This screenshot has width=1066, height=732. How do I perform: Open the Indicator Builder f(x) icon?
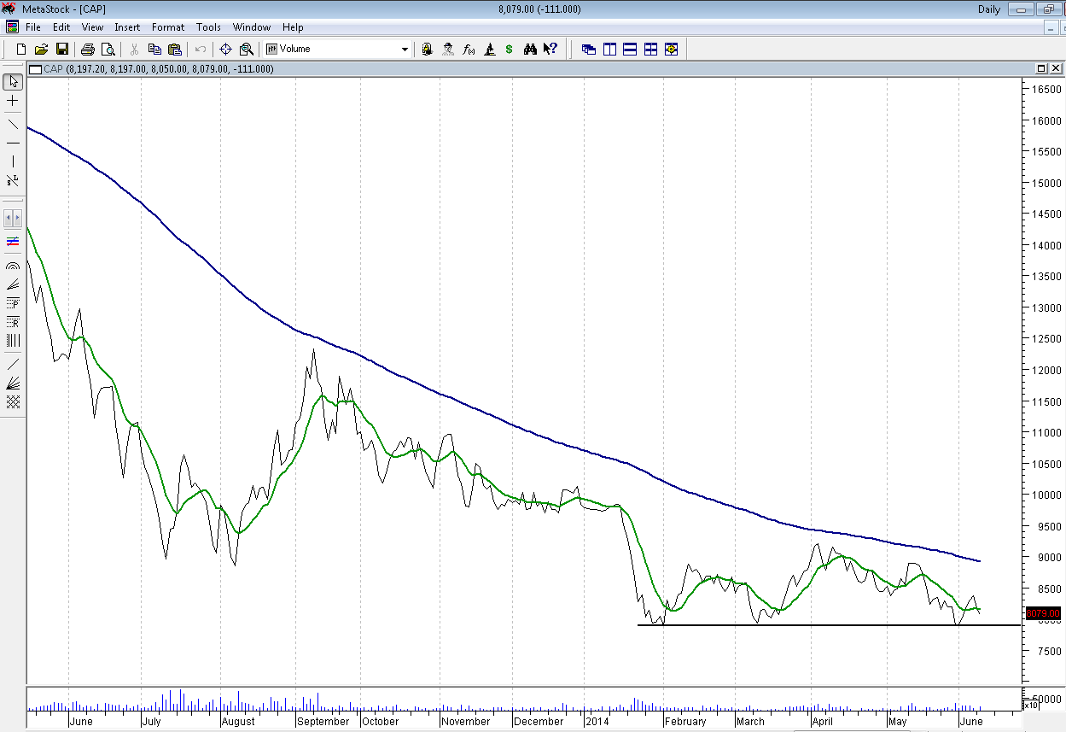[x=469, y=50]
